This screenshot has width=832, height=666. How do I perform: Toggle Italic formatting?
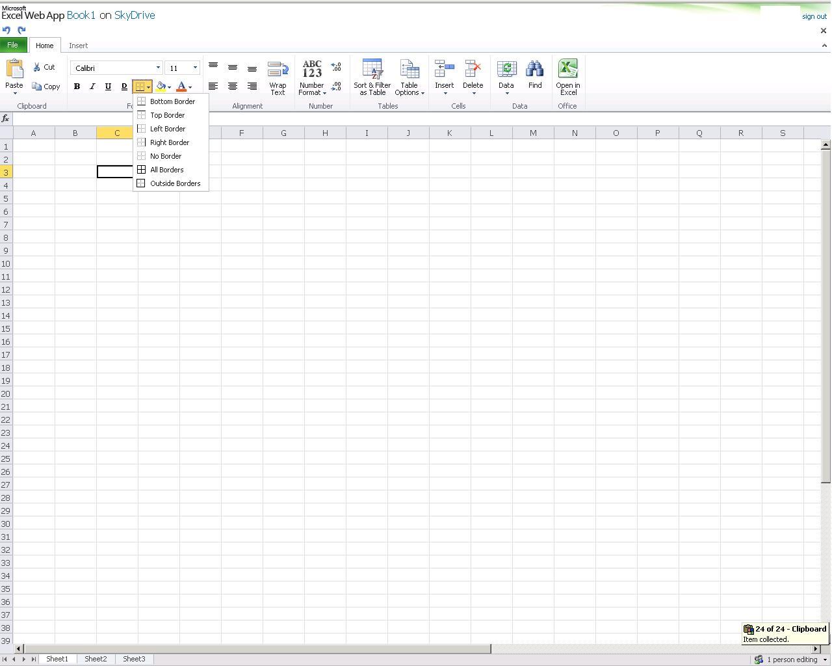click(92, 87)
